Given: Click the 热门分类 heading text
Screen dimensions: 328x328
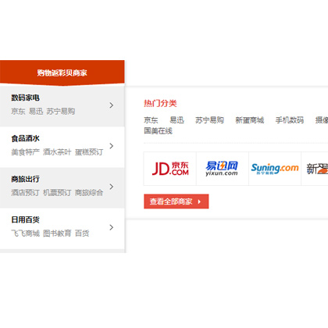Looking at the screenshot, I should coord(160,103).
